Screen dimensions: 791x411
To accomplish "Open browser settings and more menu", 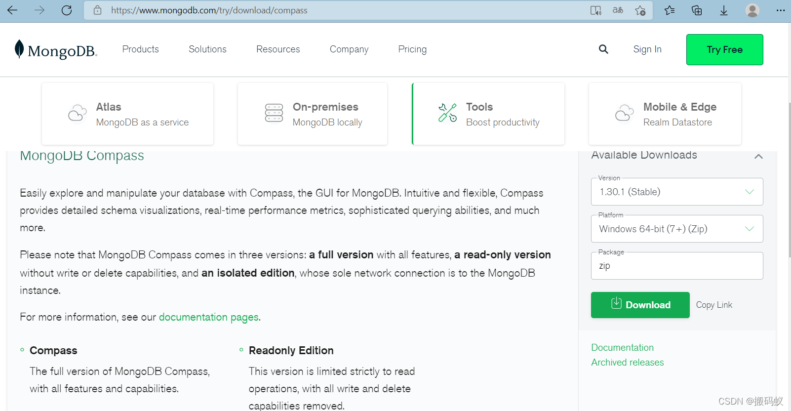I will (x=781, y=10).
